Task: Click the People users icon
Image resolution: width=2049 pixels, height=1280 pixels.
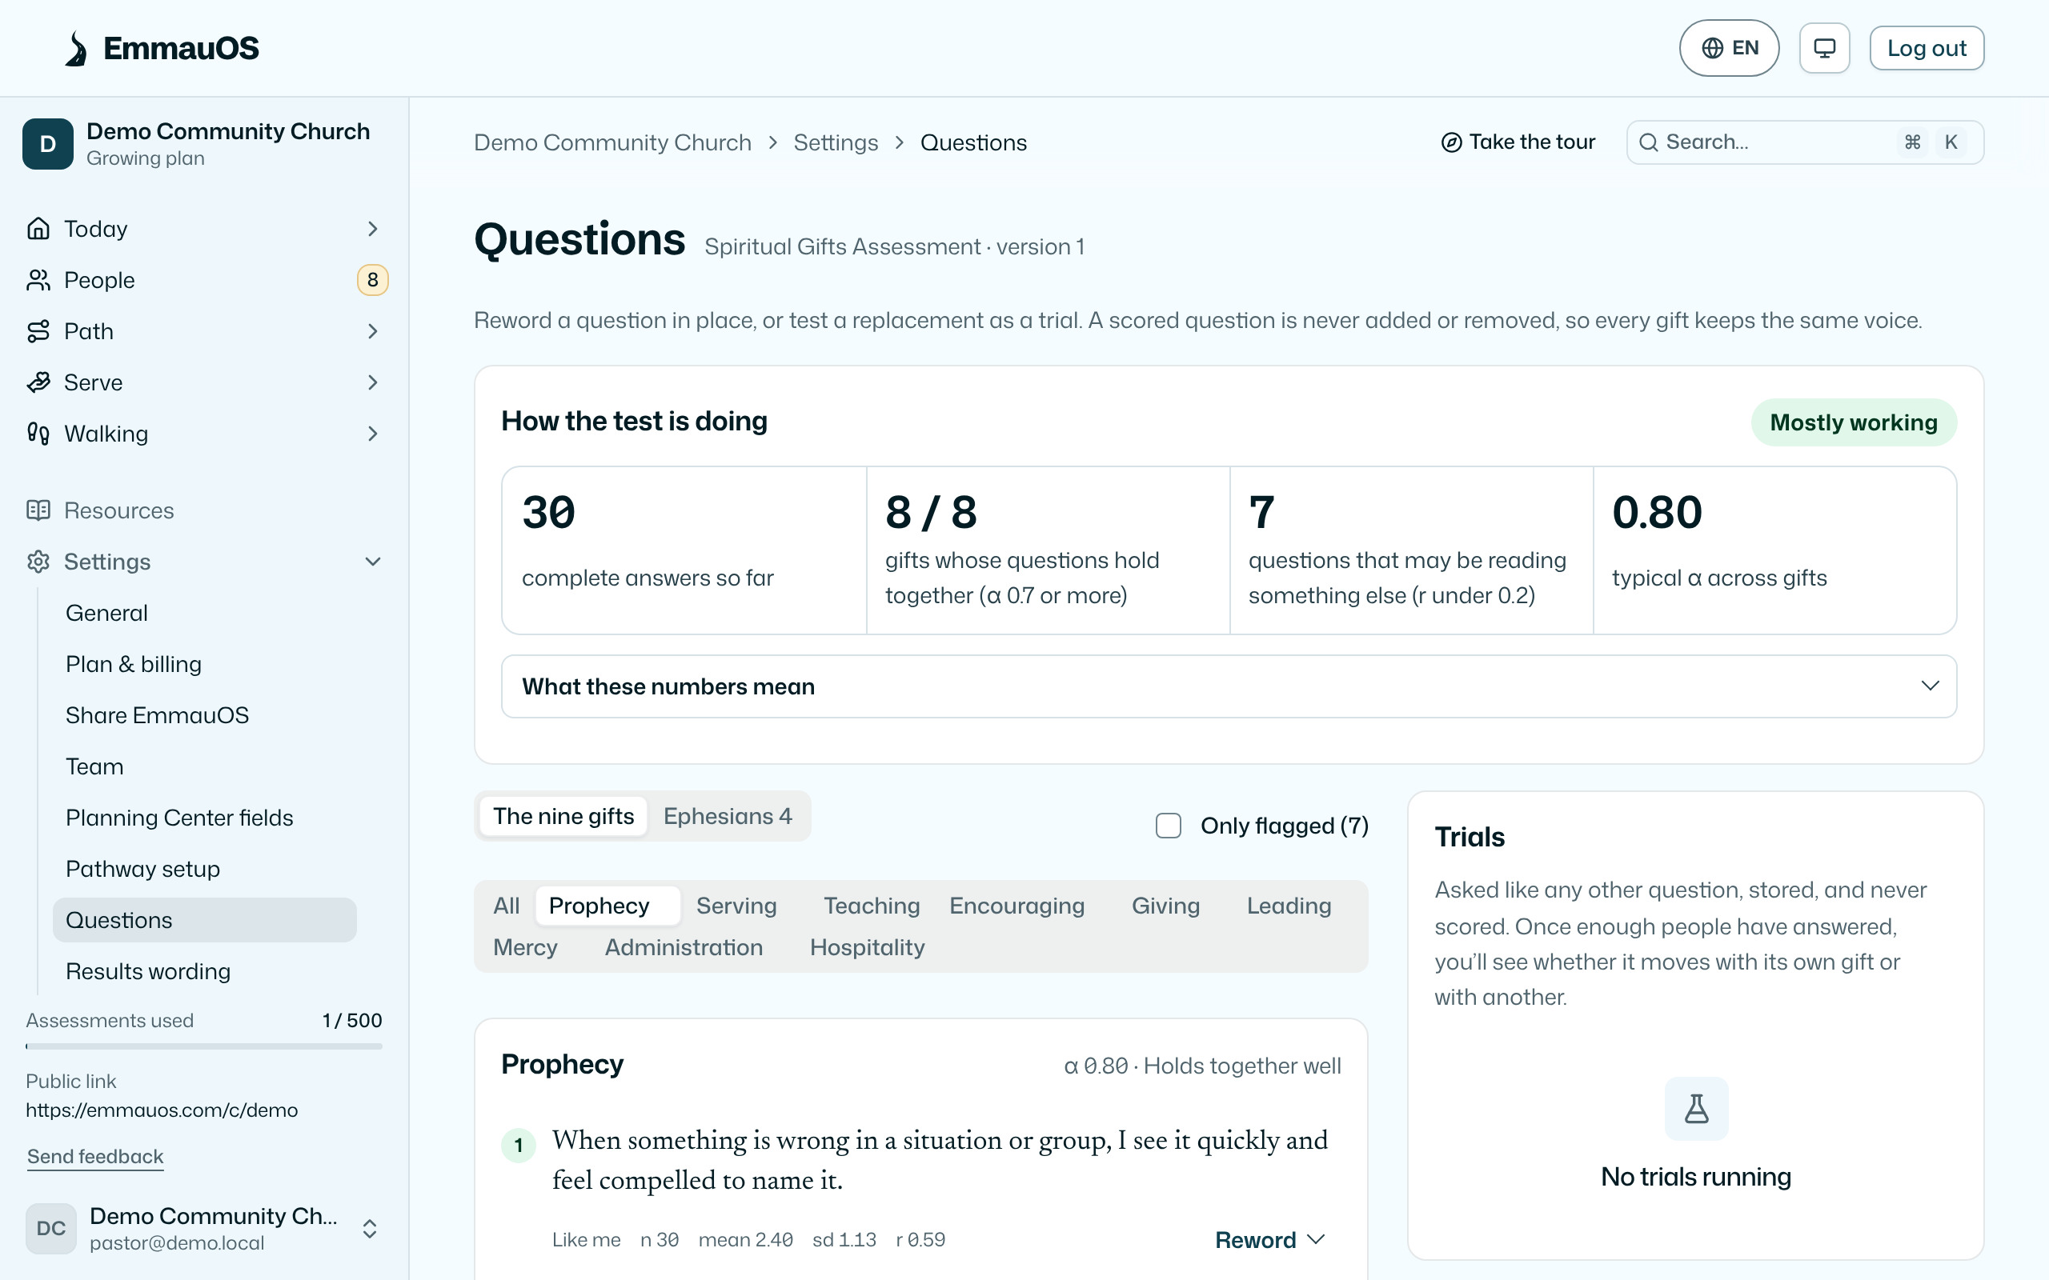Action: coord(38,280)
